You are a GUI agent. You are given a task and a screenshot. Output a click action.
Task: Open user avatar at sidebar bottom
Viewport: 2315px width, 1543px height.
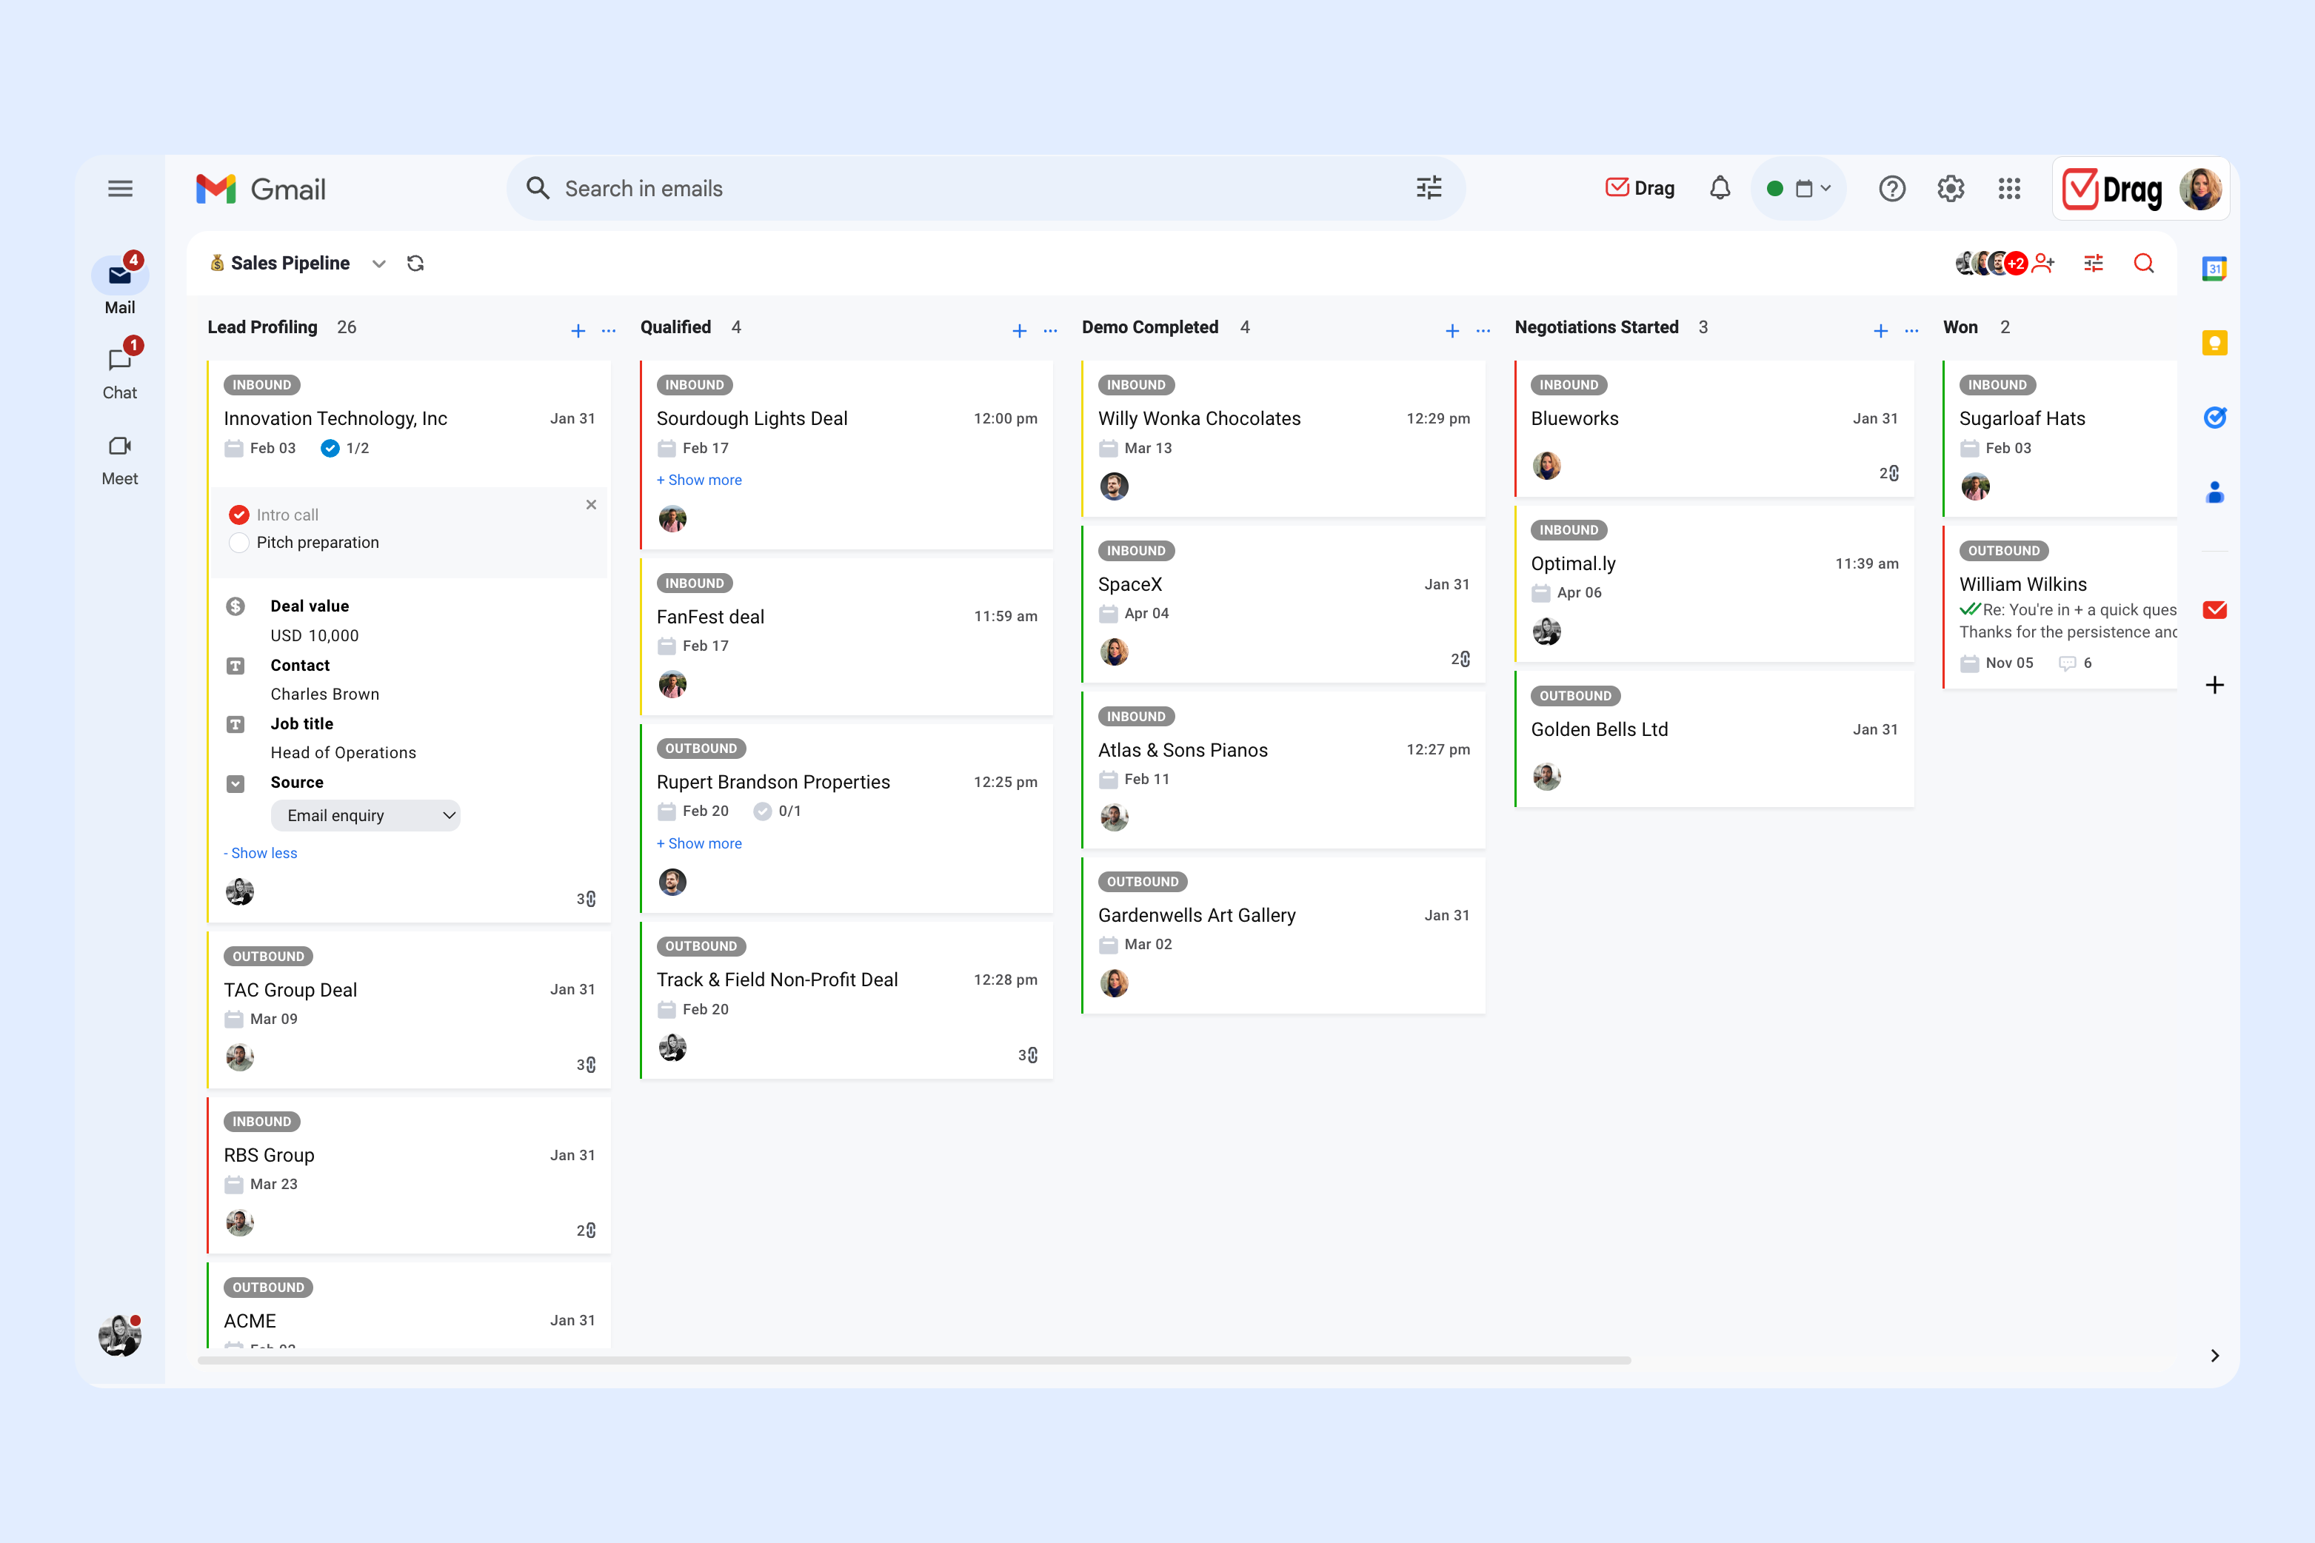[120, 1336]
